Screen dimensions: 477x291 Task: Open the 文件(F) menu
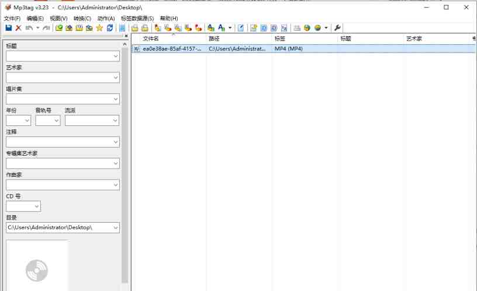pyautogui.click(x=12, y=19)
